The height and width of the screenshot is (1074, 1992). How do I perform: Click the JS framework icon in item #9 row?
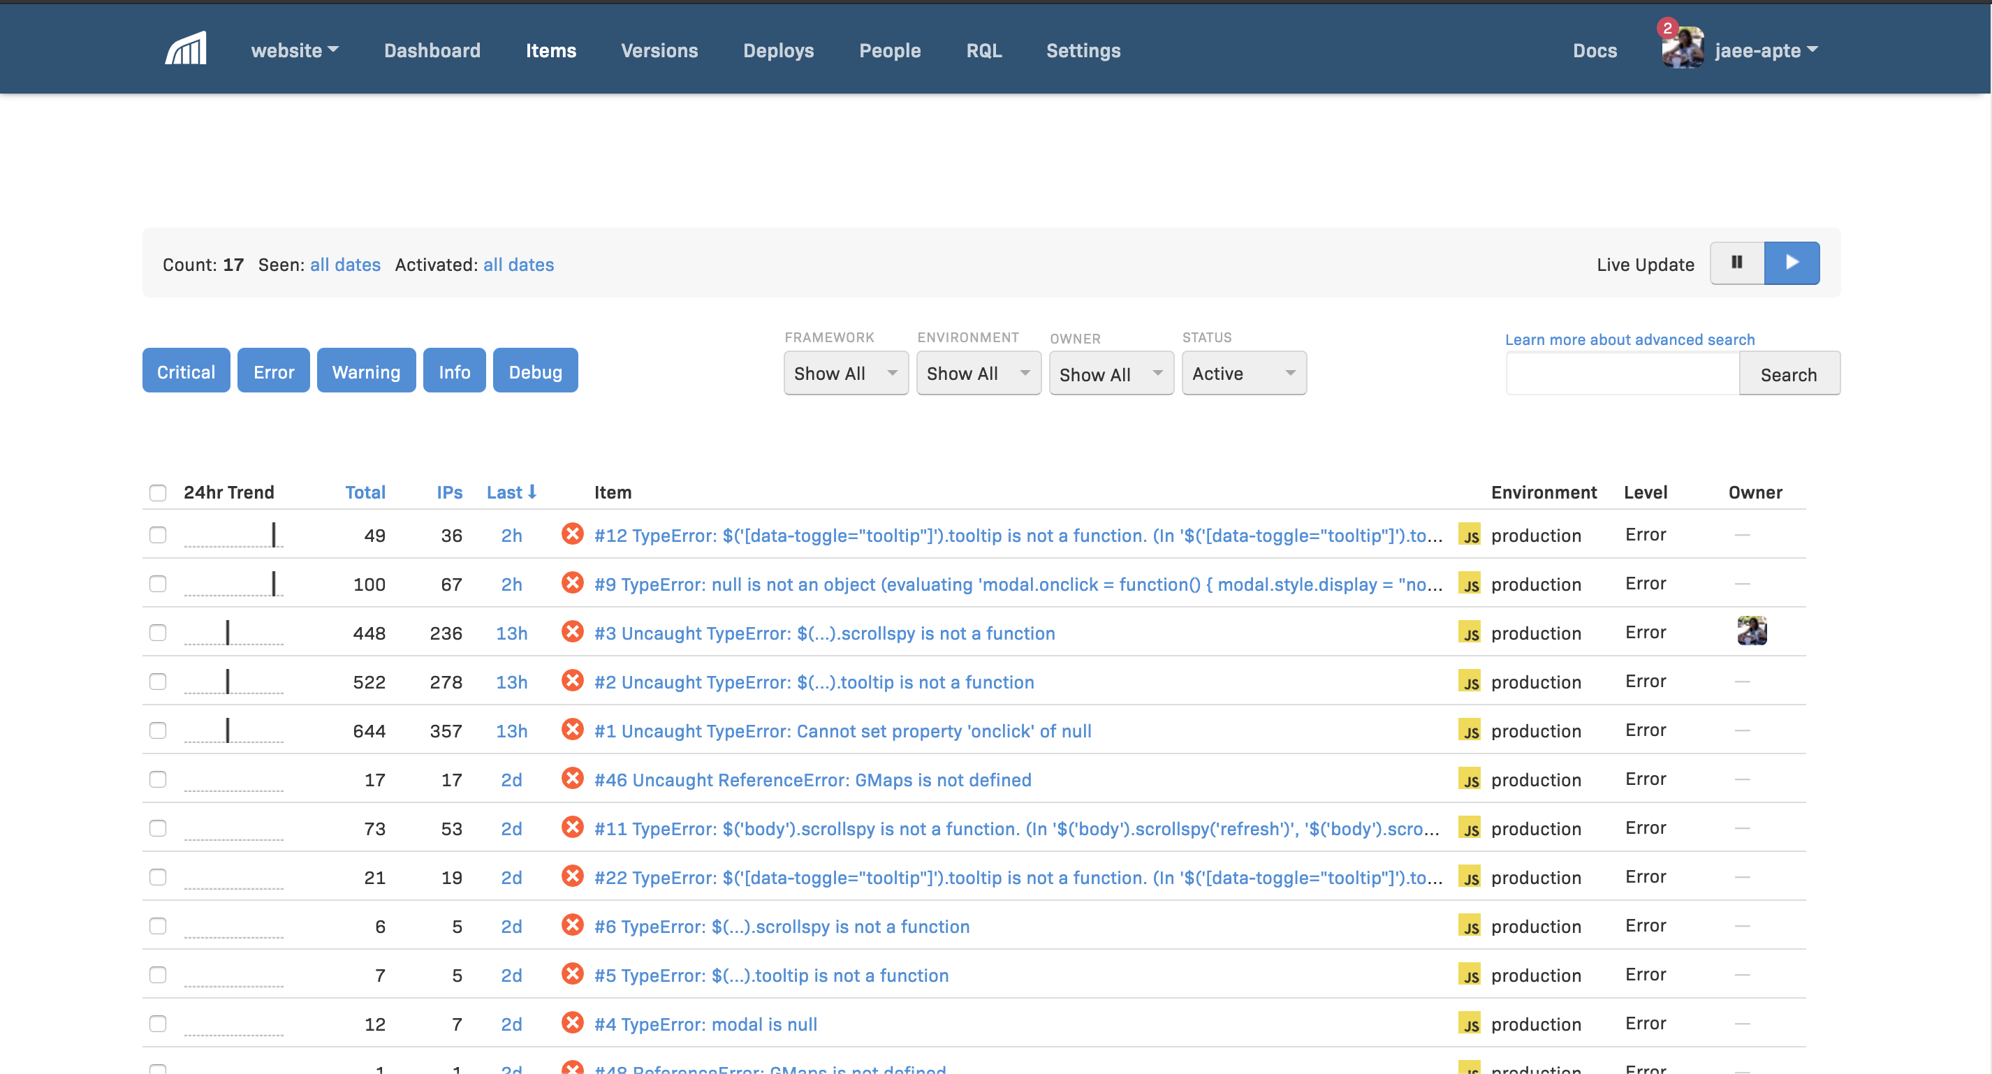click(x=1470, y=583)
